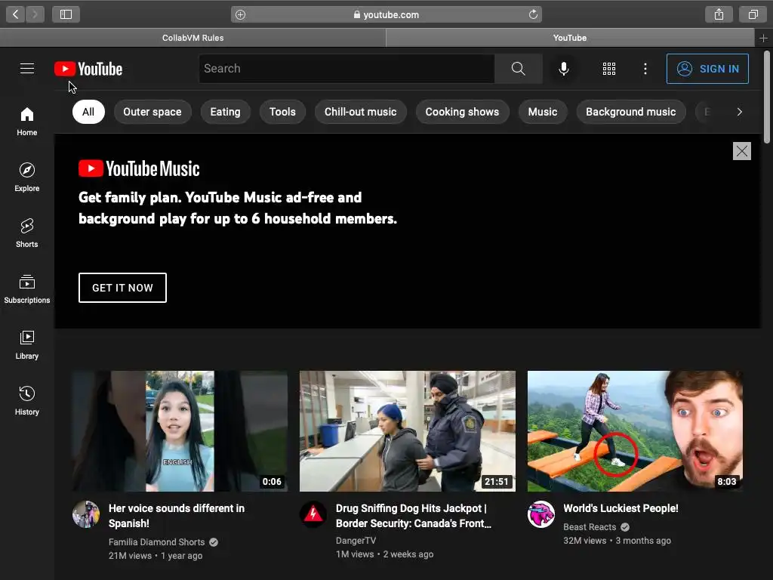Open Subscriptions in sidebar
The image size is (773, 580).
pos(27,288)
